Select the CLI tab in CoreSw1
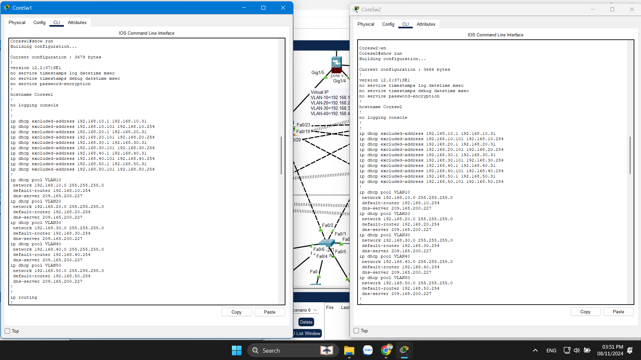The image size is (641, 360). (56, 22)
